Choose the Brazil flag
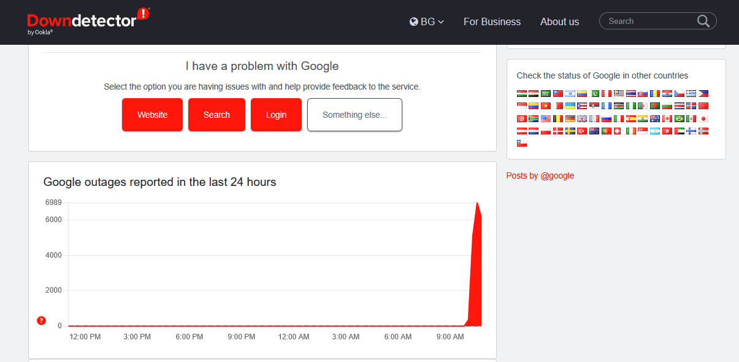This screenshot has width=739, height=362. [x=680, y=118]
